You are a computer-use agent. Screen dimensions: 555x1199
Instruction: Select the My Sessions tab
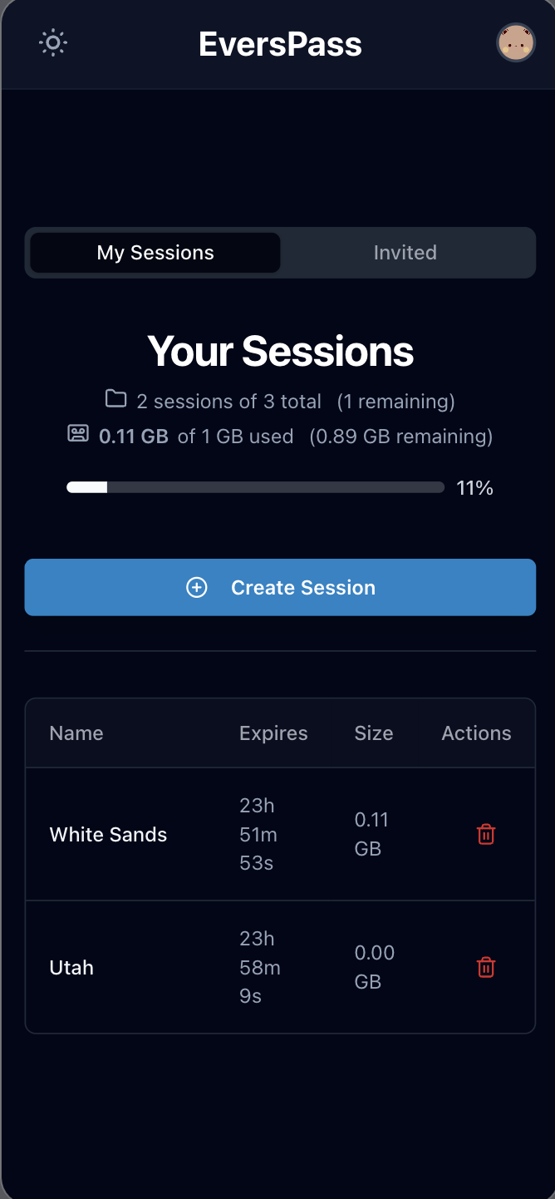coord(155,252)
